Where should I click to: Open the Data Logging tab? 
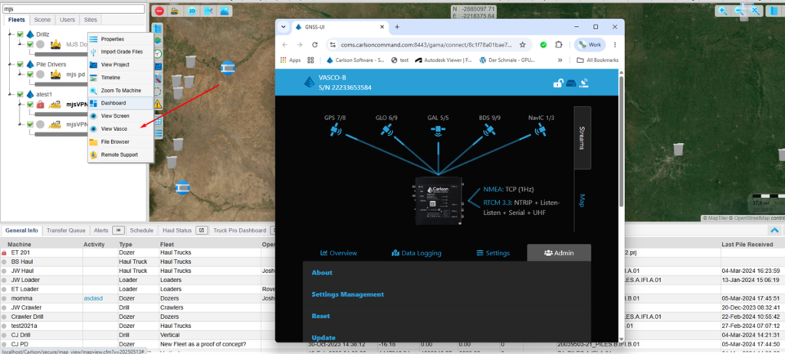(416, 253)
